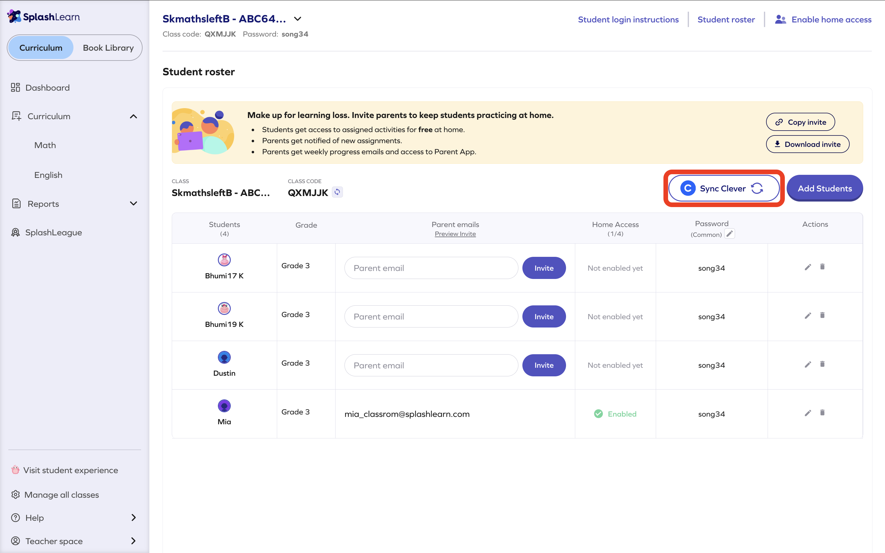Refresh the class code QXMJJK

tap(337, 192)
